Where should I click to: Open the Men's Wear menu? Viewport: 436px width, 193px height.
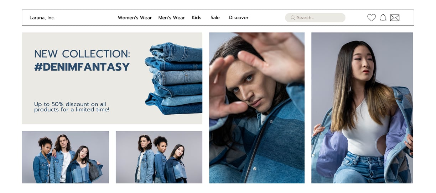tap(171, 18)
